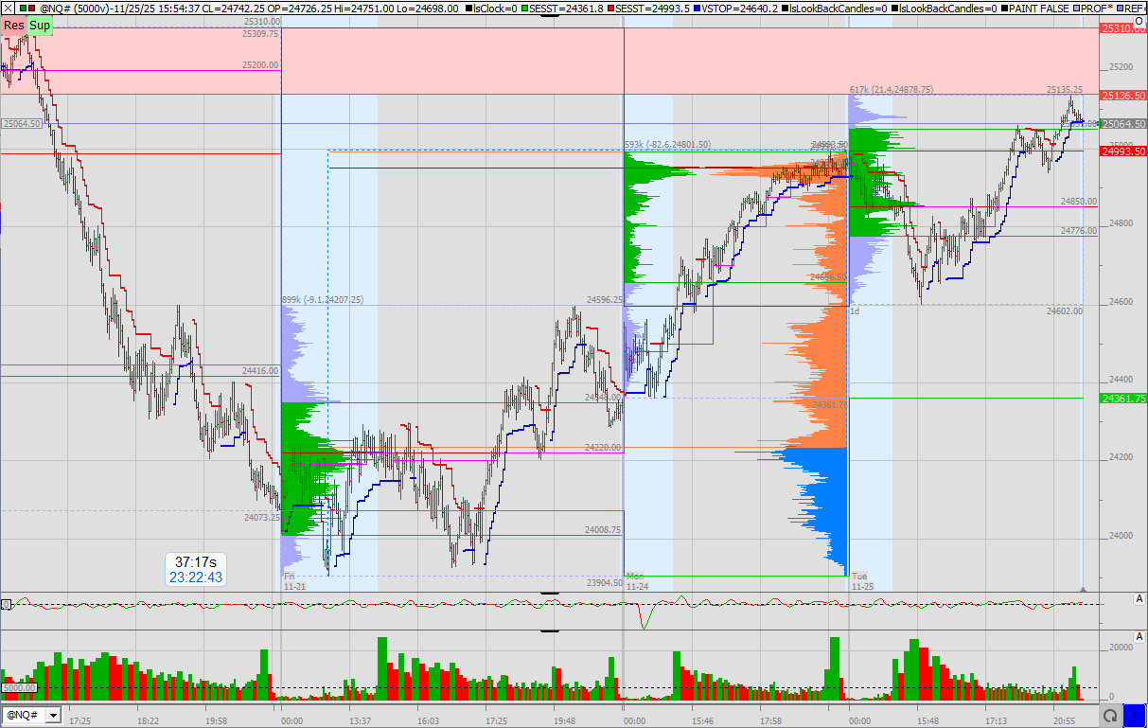Click the Res button
Viewport: 1148px width, 728px height.
[14, 25]
